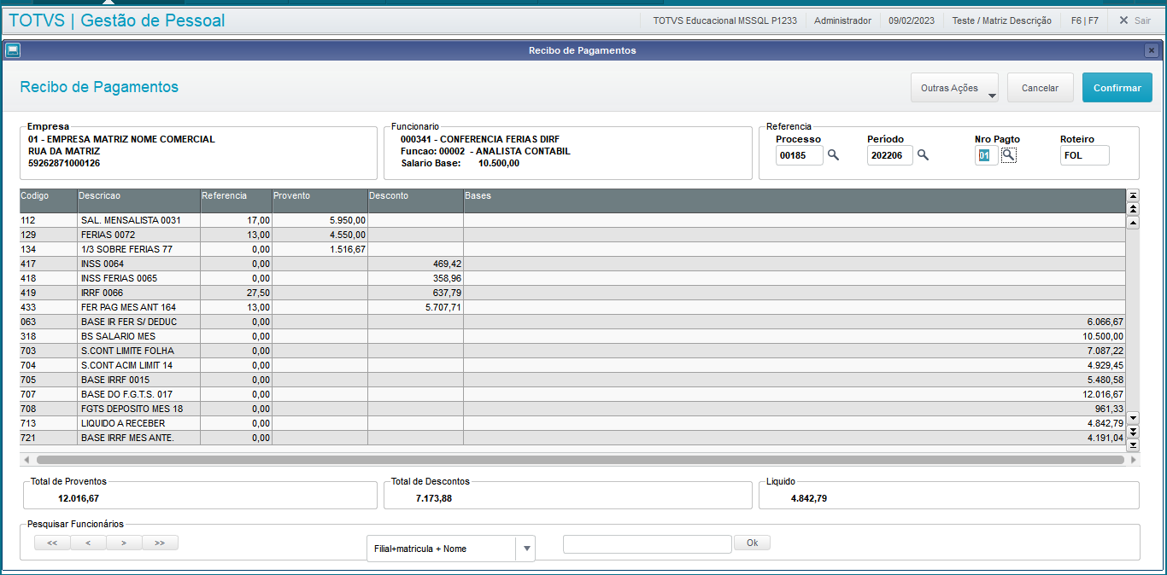
Task: Click Administrador in top bar
Action: (842, 20)
